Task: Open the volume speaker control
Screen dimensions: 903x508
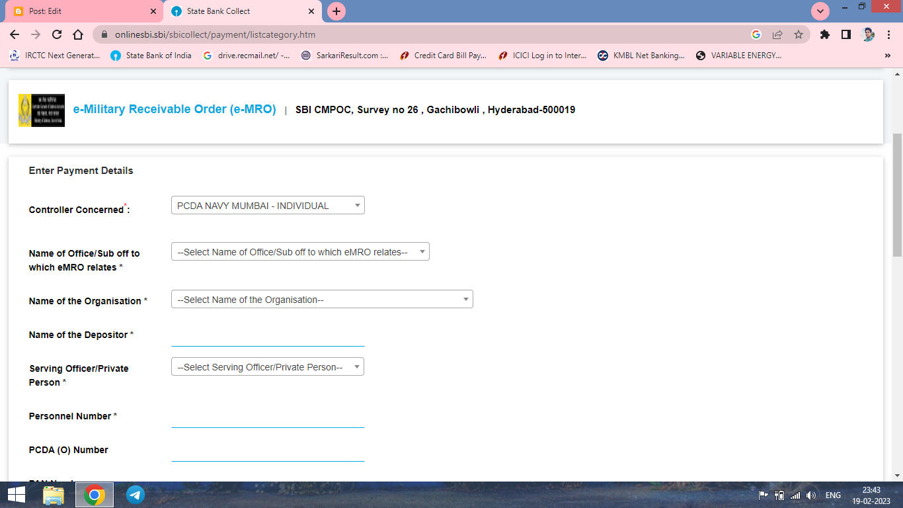Action: [812, 495]
